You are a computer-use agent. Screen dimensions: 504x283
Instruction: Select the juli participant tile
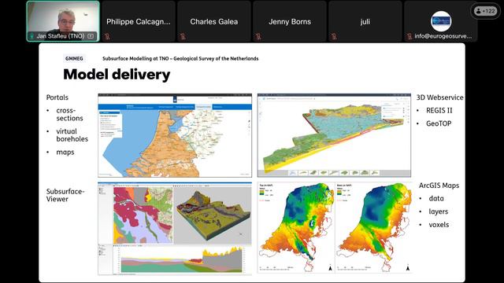pyautogui.click(x=365, y=21)
